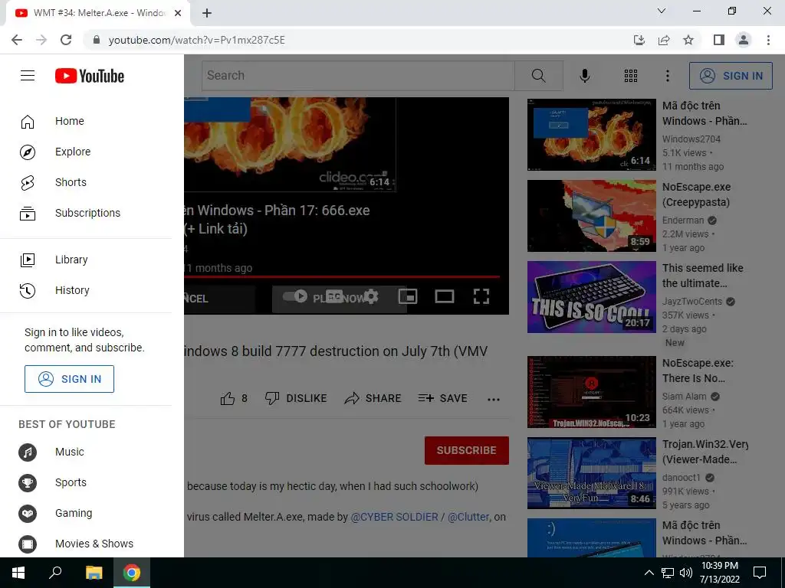Image resolution: width=785 pixels, height=588 pixels.
Task: Start voice search with microphone icon
Action: pos(584,76)
